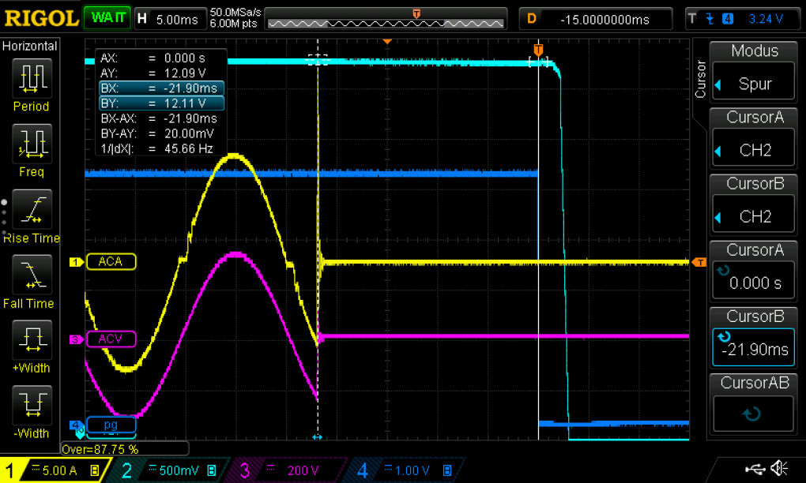The height and width of the screenshot is (483, 806).
Task: Click the trigger channel 4 source indicator
Action: click(x=727, y=19)
